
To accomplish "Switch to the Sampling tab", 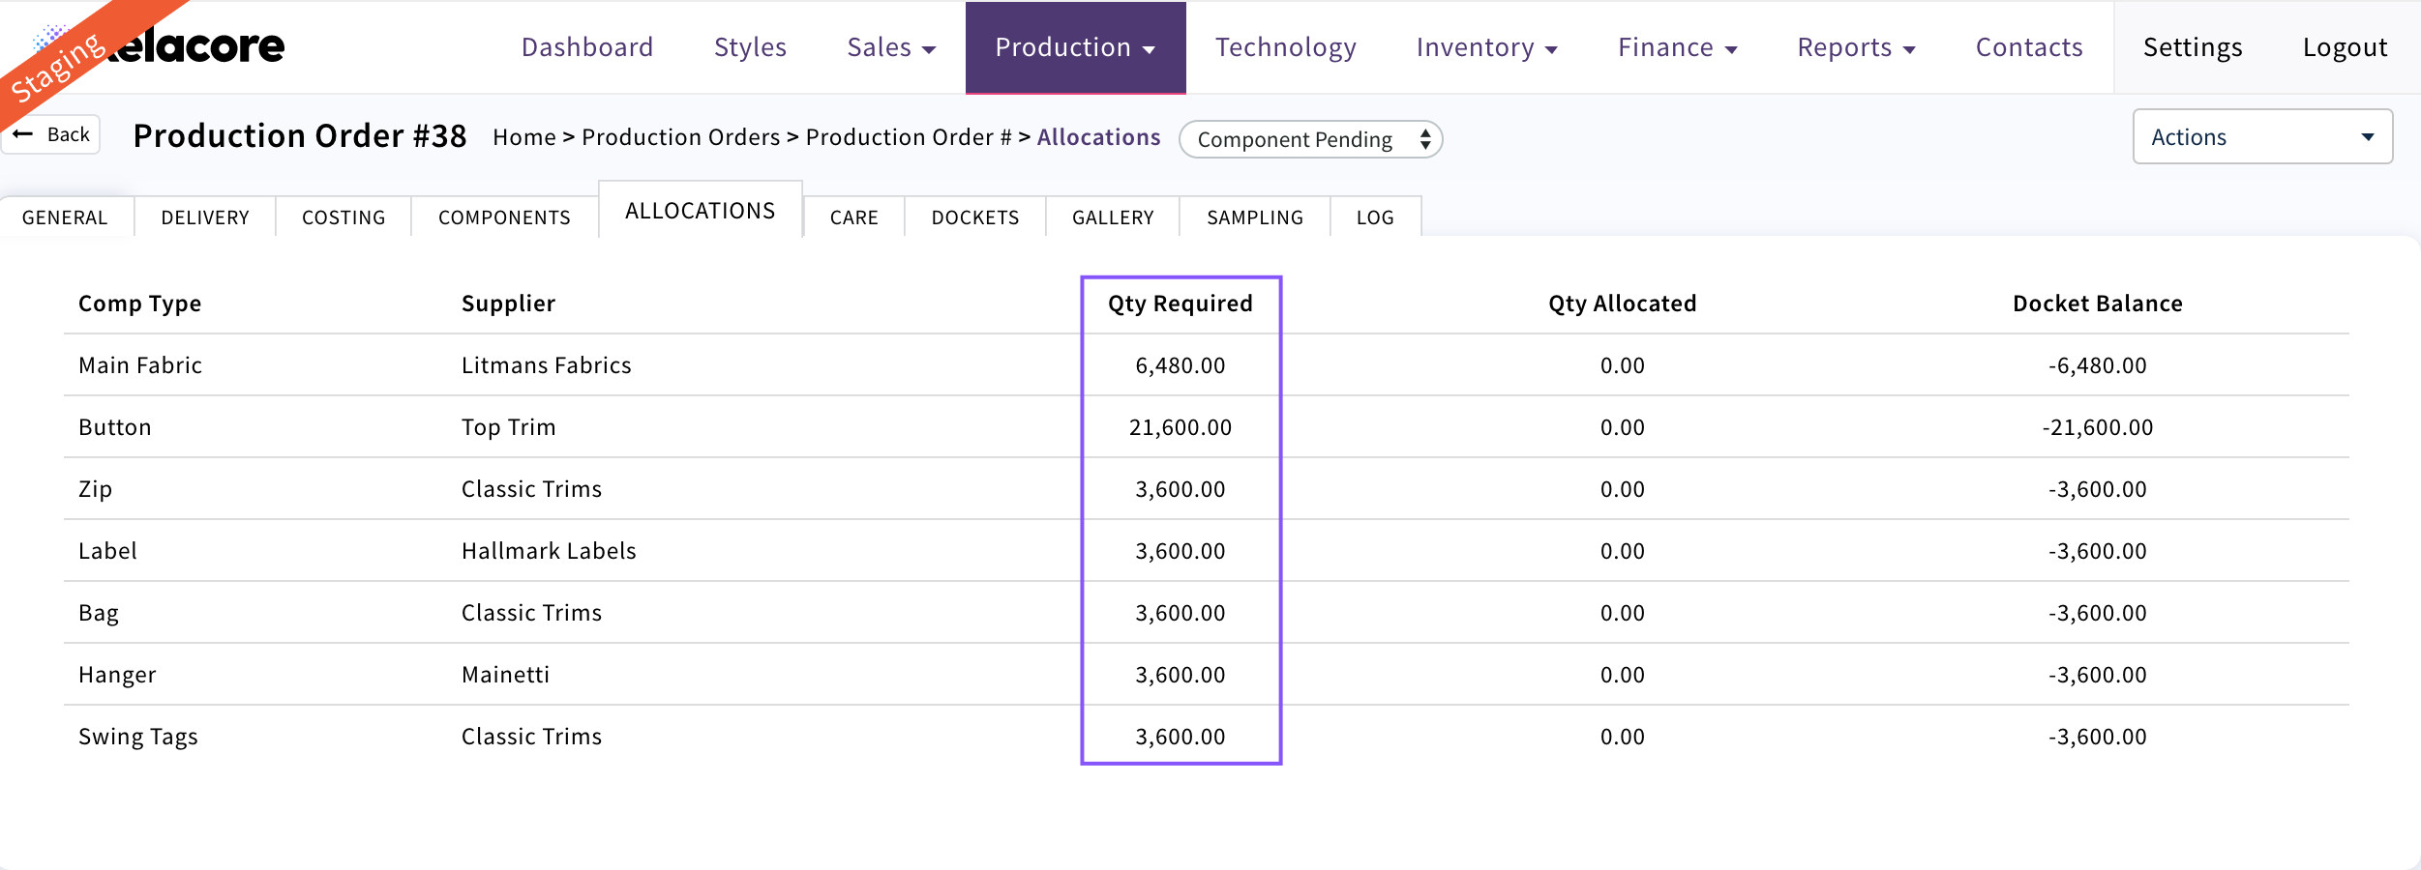I will (1254, 217).
